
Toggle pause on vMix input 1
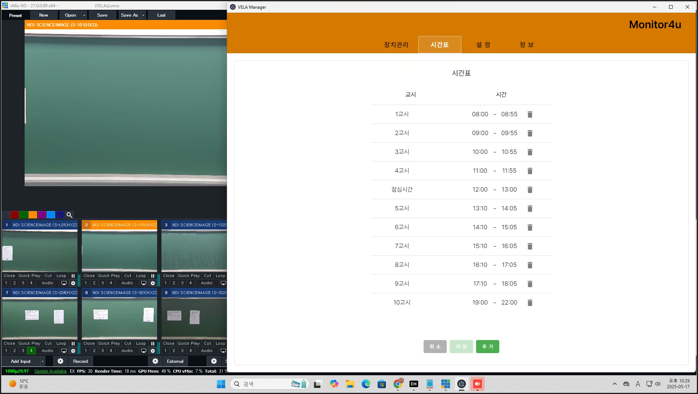(73, 276)
